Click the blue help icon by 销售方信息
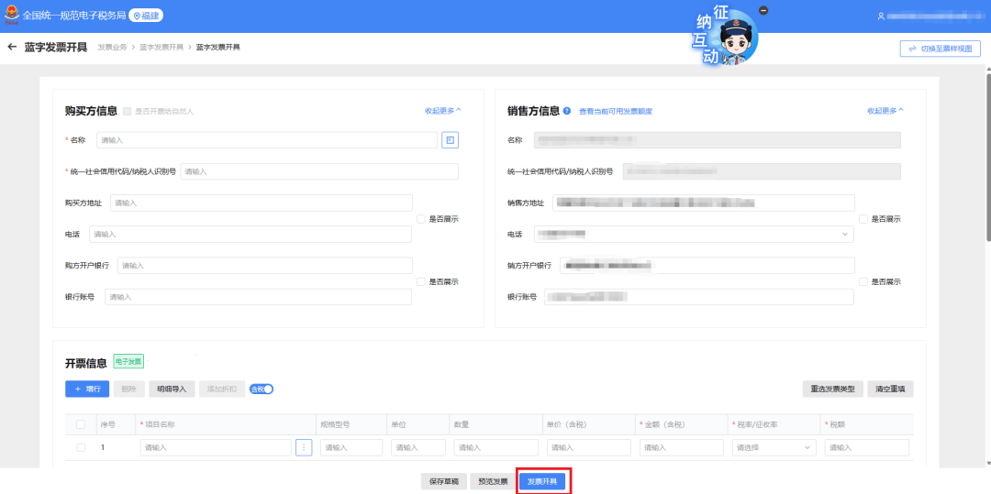Viewport: 991px width, 494px height. click(x=567, y=111)
